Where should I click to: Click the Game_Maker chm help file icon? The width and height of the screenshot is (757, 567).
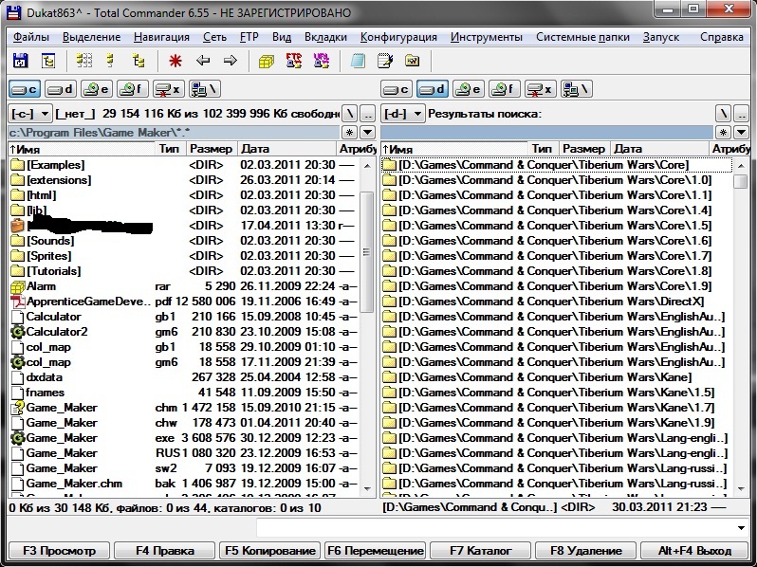(x=17, y=408)
